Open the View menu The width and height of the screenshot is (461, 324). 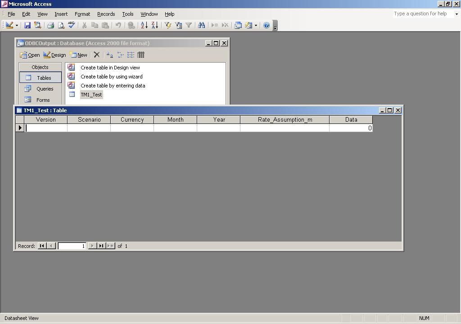point(42,14)
